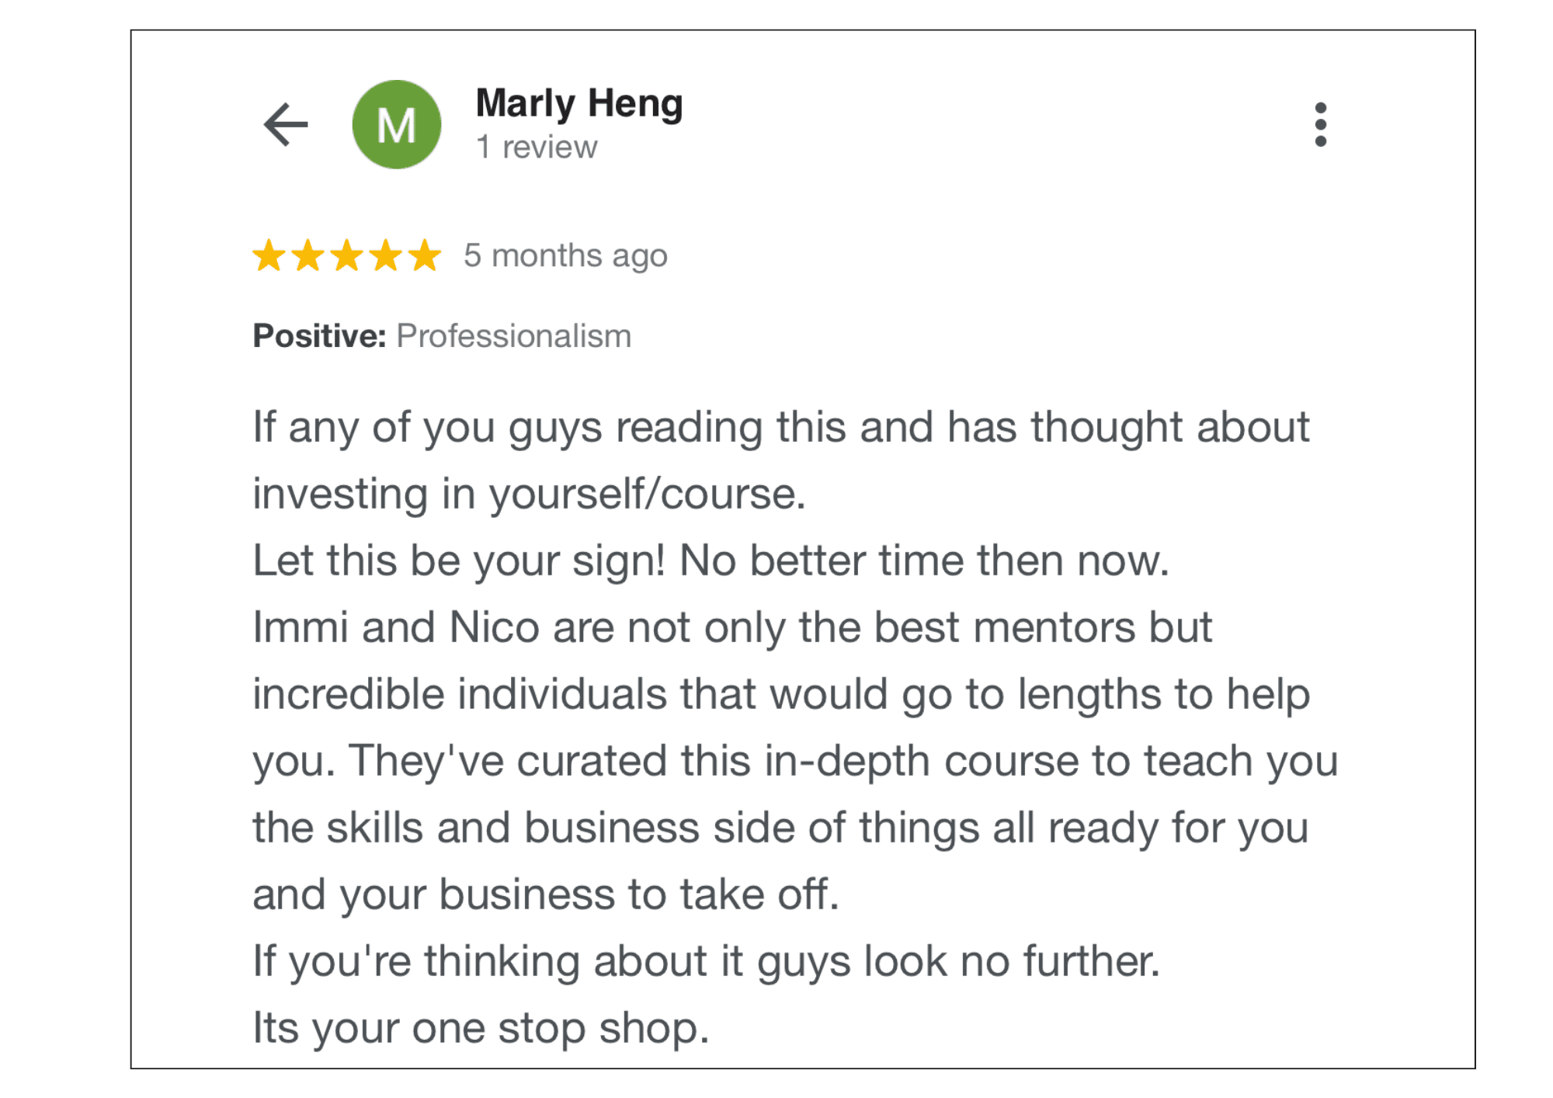Click the first rating star

click(269, 255)
